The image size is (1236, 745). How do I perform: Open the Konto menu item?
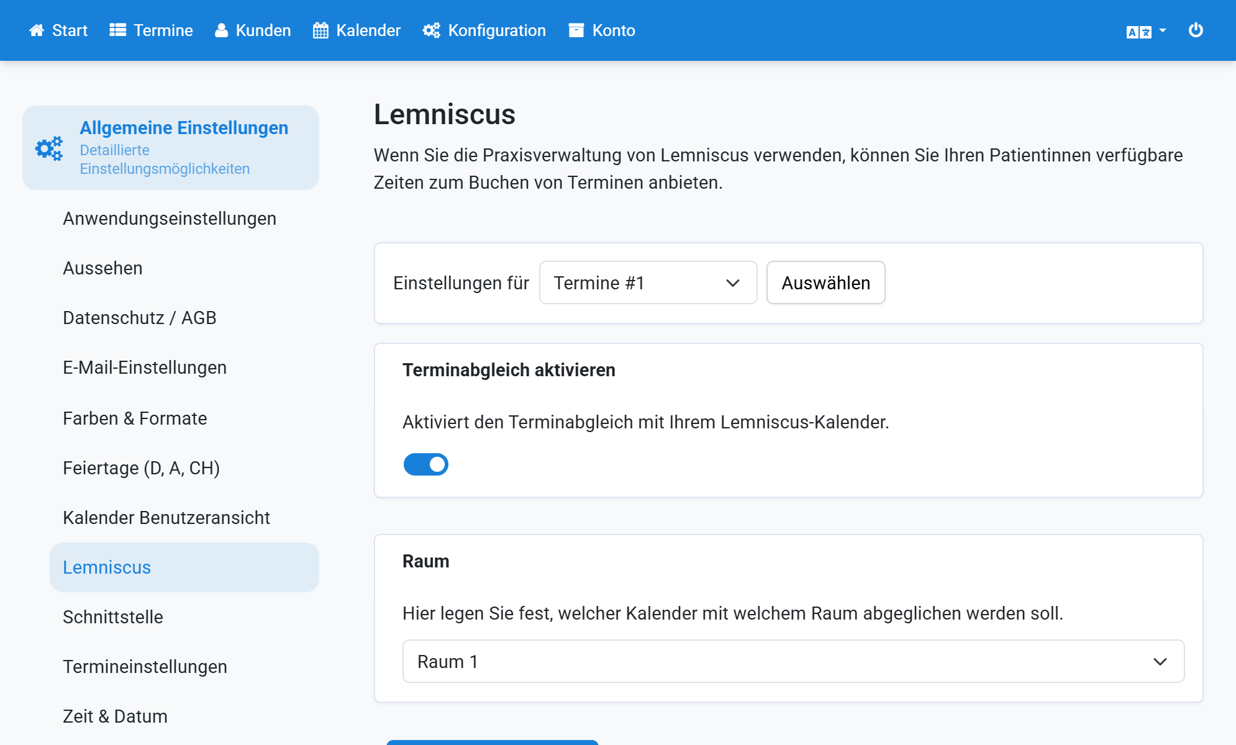(x=602, y=30)
